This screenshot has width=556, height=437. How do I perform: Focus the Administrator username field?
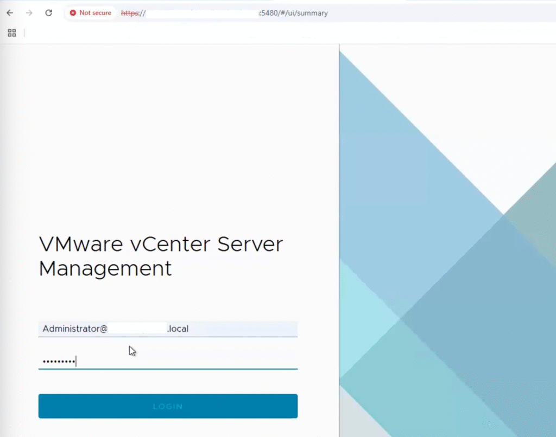click(x=168, y=329)
